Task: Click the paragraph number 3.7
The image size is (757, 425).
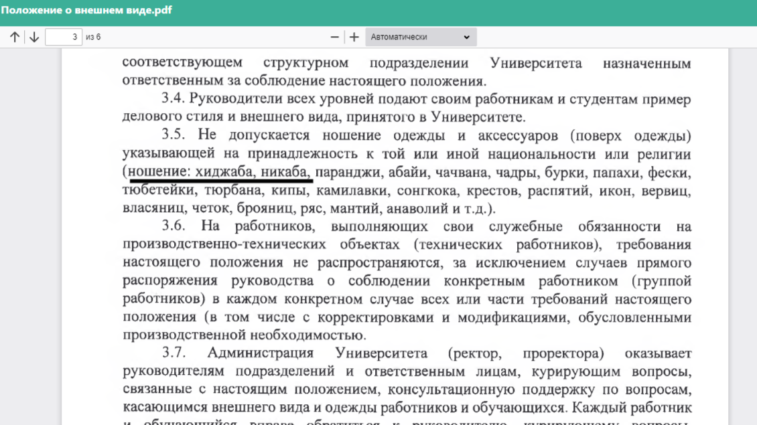Action: tap(173, 353)
